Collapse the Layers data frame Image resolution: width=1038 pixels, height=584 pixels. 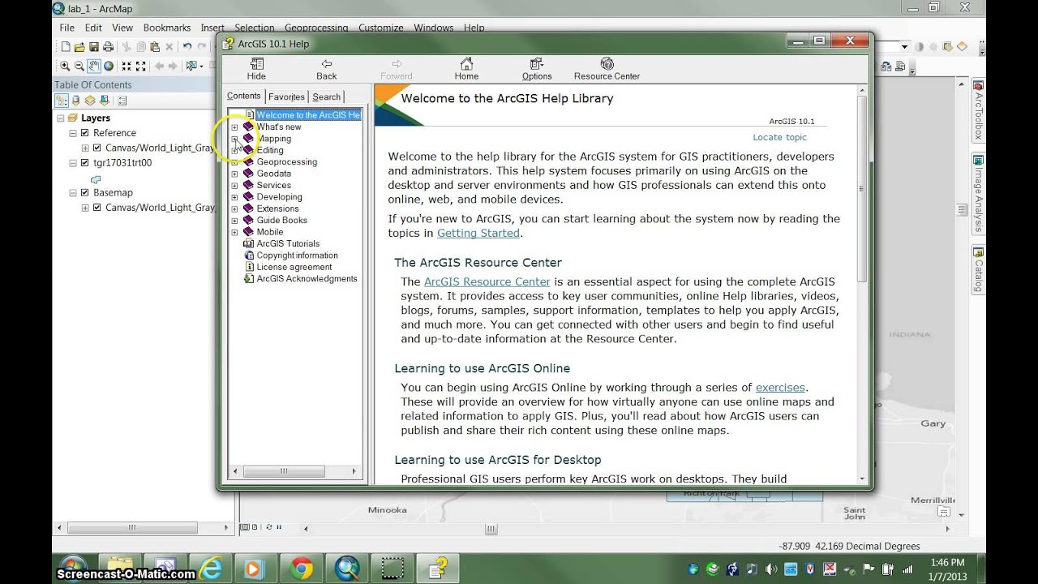61,118
